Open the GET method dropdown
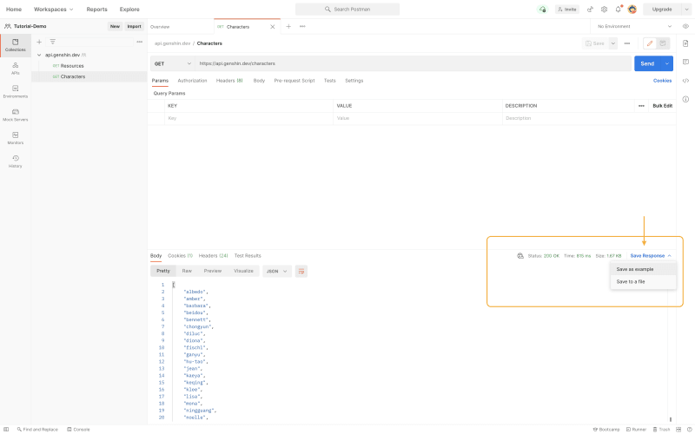Image resolution: width=695 pixels, height=434 pixels. click(172, 63)
